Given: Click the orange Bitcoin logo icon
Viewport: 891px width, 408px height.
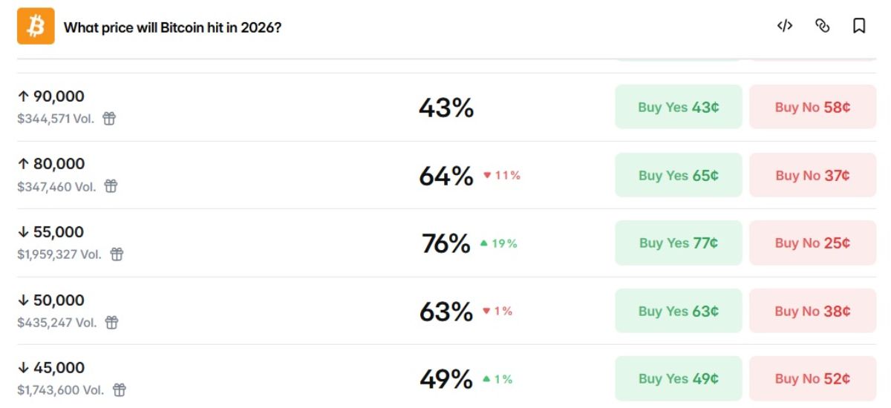Looking at the screenshot, I should pos(36,27).
